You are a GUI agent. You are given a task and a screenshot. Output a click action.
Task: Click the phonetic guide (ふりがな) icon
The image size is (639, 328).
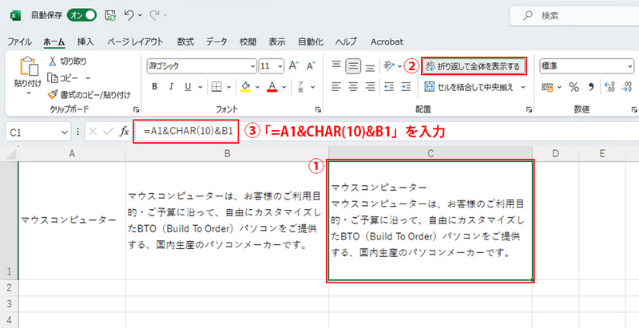coord(301,87)
